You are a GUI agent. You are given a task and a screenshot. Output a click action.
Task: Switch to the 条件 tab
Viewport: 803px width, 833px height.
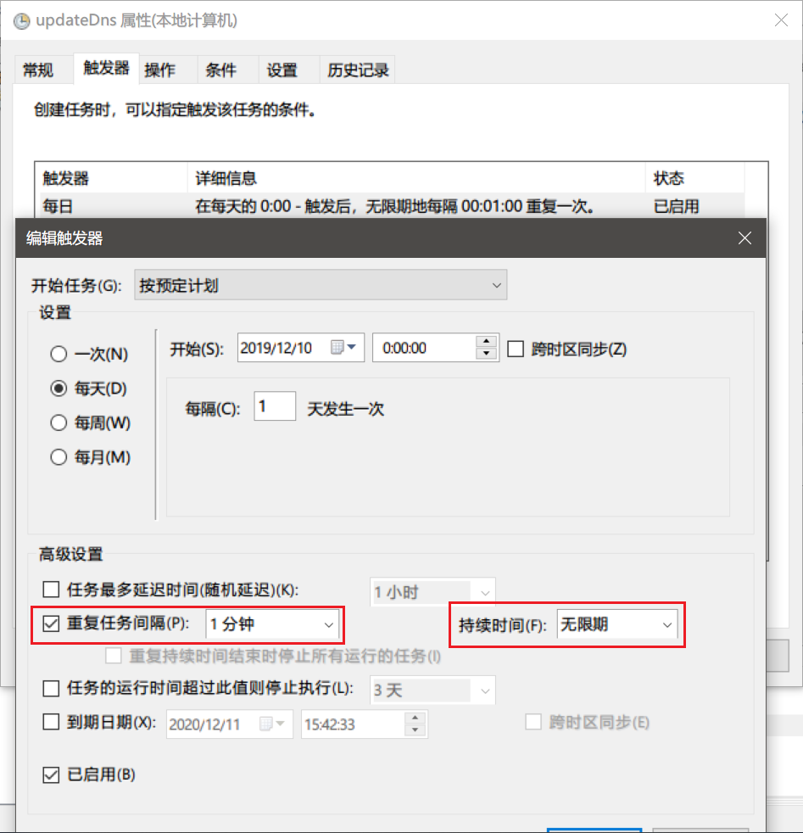pos(221,70)
